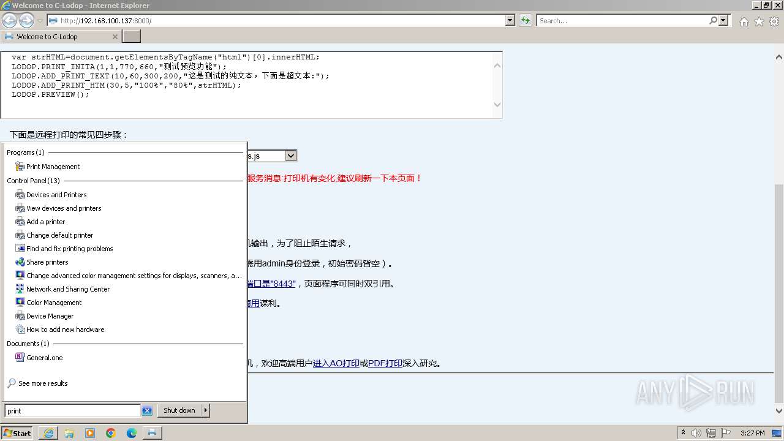Image resolution: width=784 pixels, height=441 pixels.
Task: Open search provider dropdown
Action: 723,21
